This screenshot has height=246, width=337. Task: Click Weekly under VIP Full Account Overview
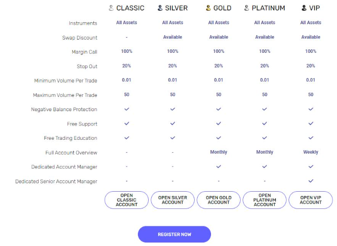tap(311, 152)
